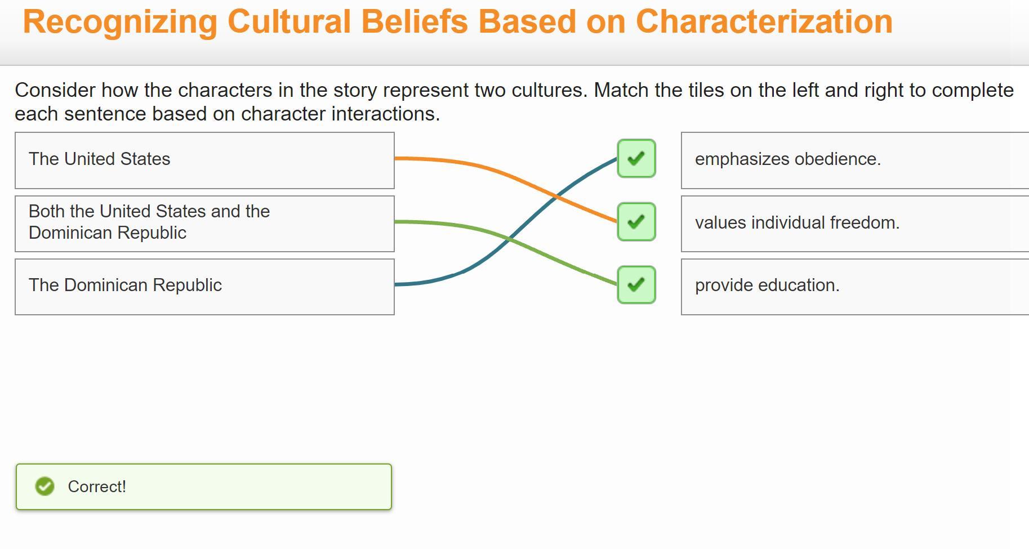Choose the Both the United States and the Dominican Republic tile
This screenshot has width=1029, height=549.
(x=204, y=224)
